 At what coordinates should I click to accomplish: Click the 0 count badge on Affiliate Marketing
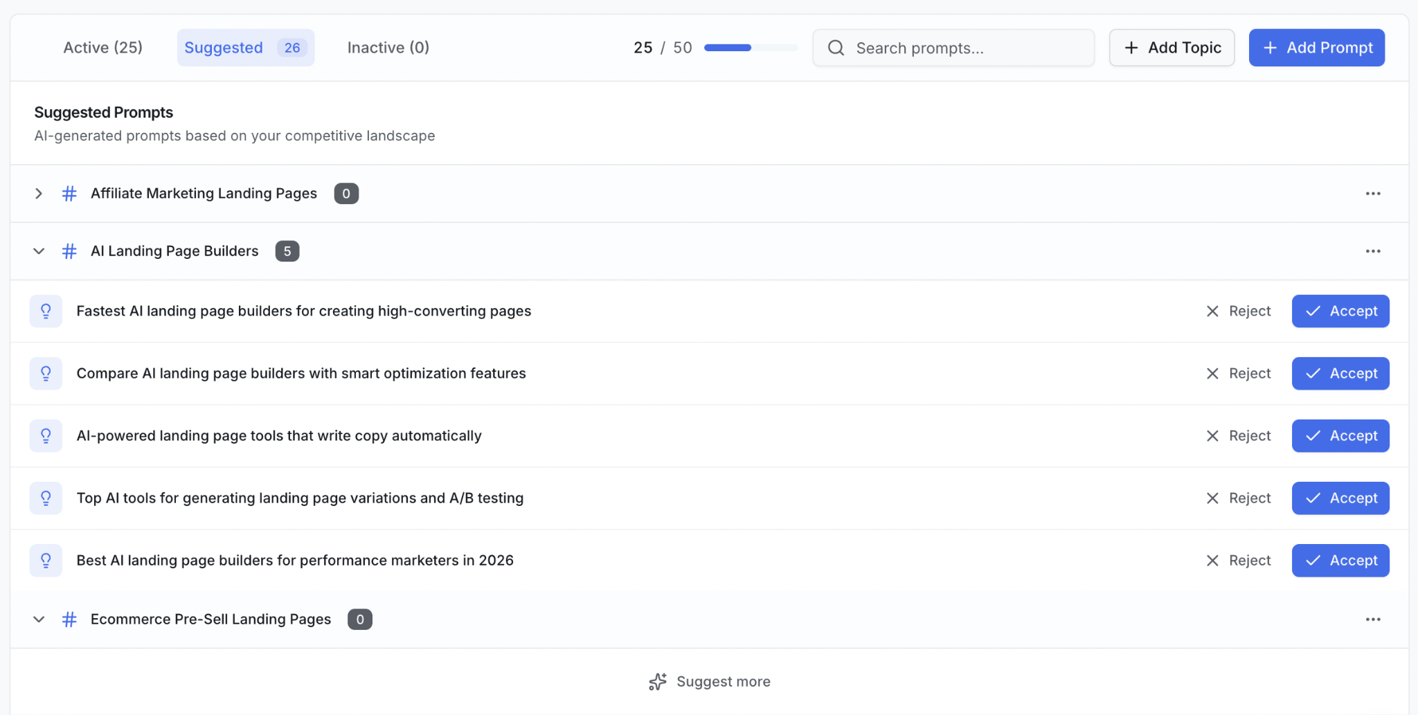click(346, 194)
